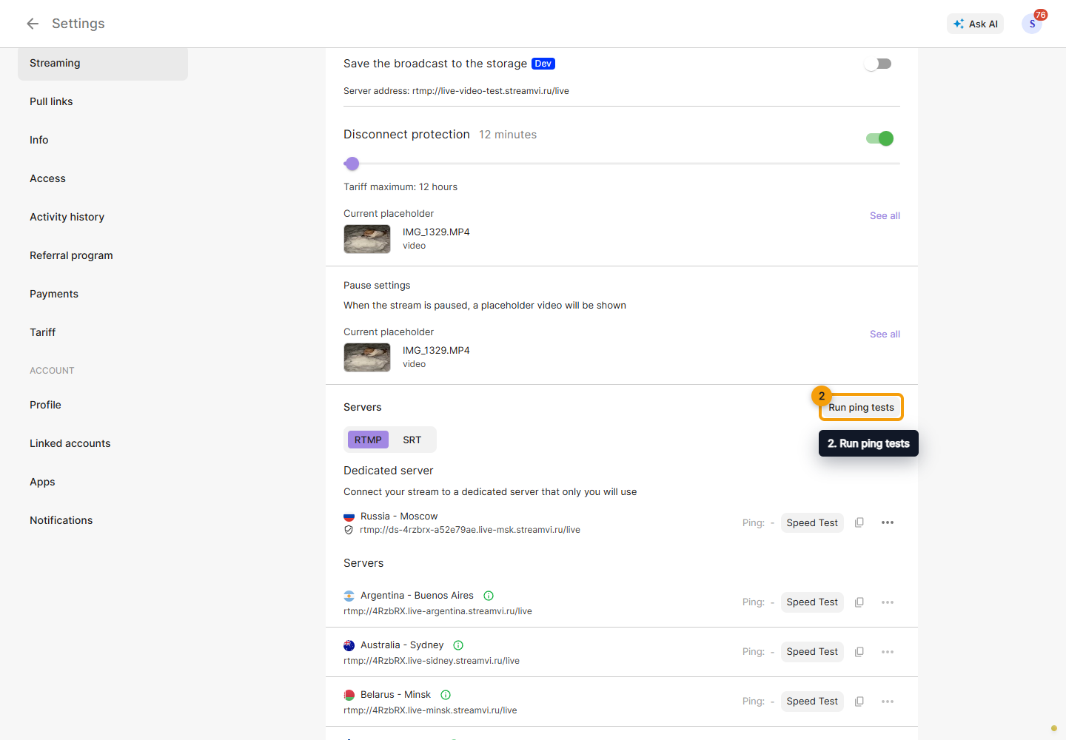Viewport: 1066px width, 740px height.
Task: Adjust the Disconnect protection duration slider handle
Action: (352, 164)
